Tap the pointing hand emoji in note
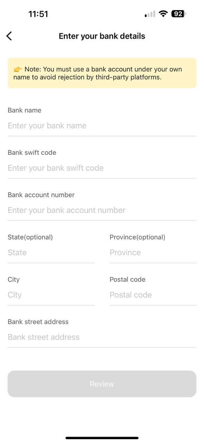This screenshot has width=204, height=443. tap(18, 69)
